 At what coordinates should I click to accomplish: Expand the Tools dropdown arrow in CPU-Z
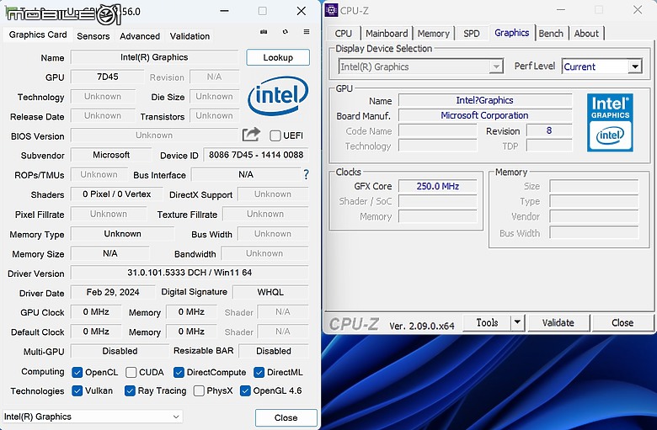pyautogui.click(x=517, y=322)
